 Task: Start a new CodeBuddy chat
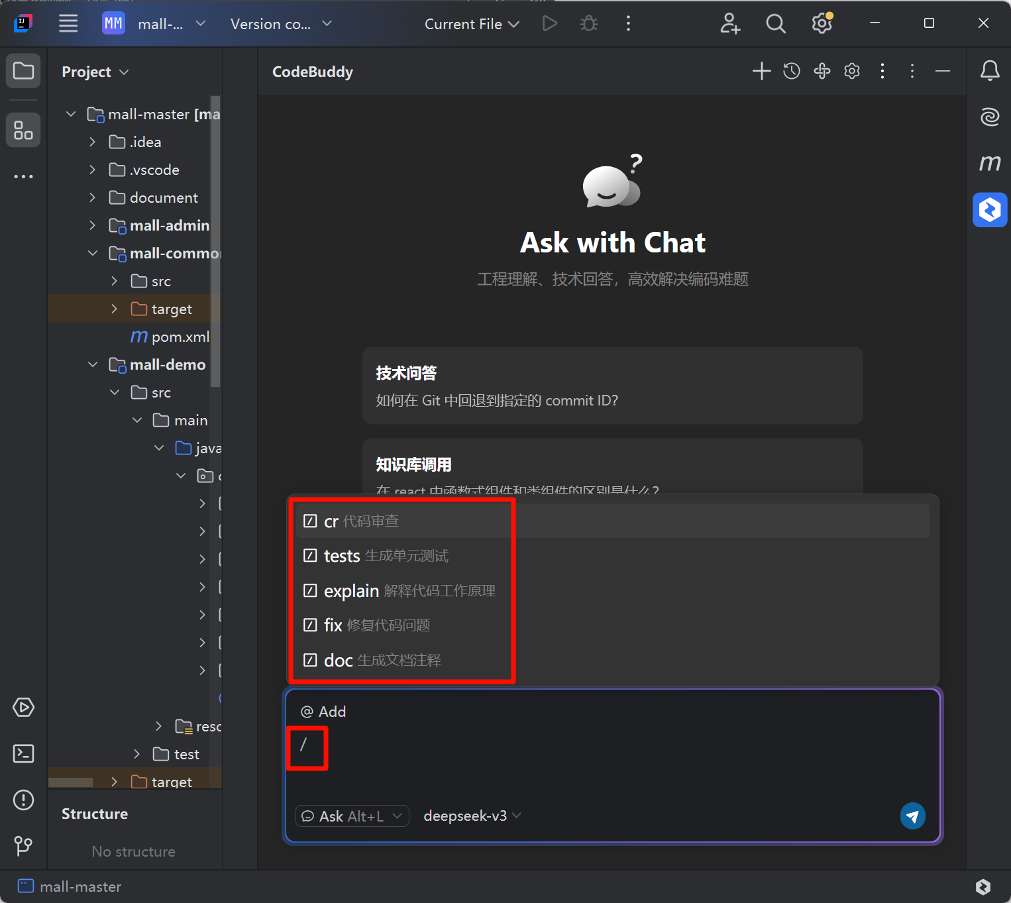(x=761, y=72)
